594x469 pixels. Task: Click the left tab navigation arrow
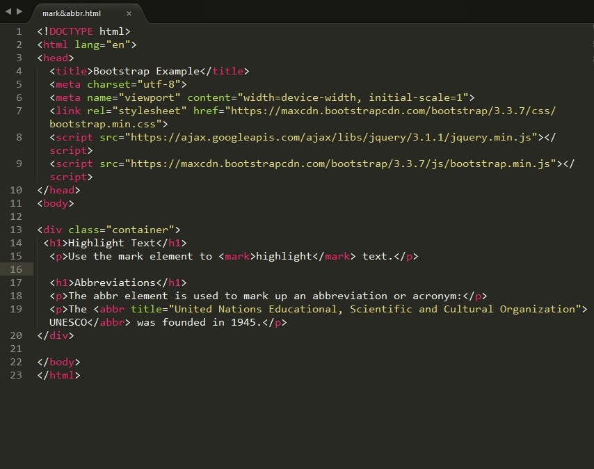(8, 12)
